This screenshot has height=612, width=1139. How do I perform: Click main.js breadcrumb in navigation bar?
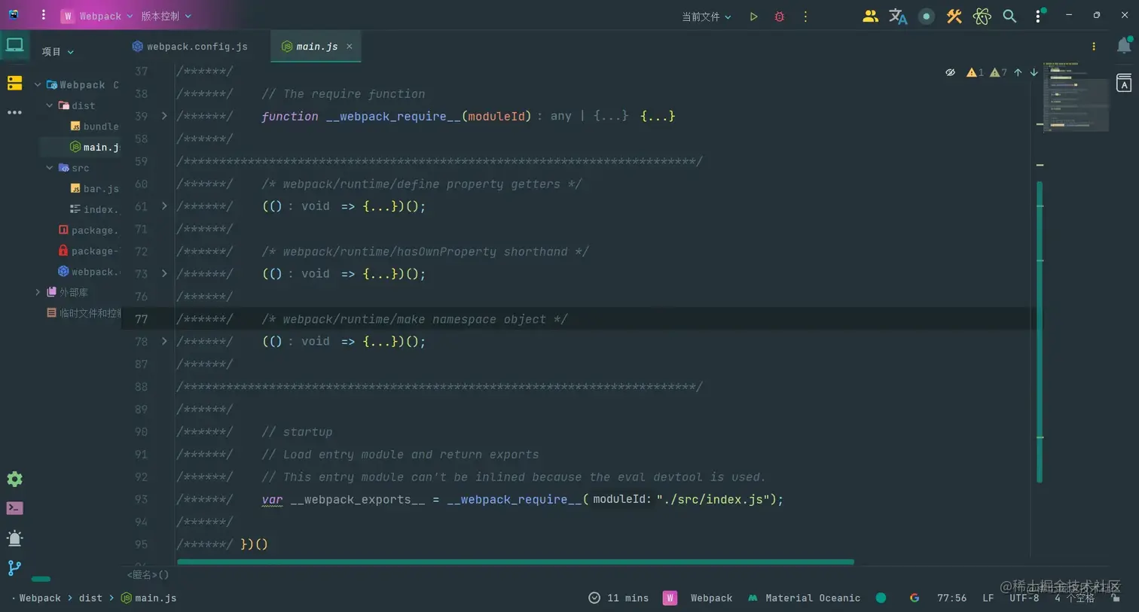(x=148, y=598)
